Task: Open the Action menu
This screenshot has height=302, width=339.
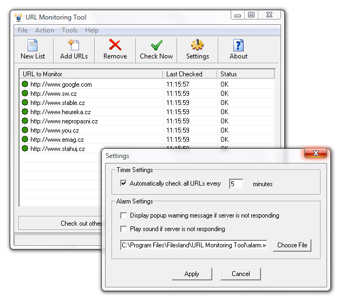Action: point(44,30)
